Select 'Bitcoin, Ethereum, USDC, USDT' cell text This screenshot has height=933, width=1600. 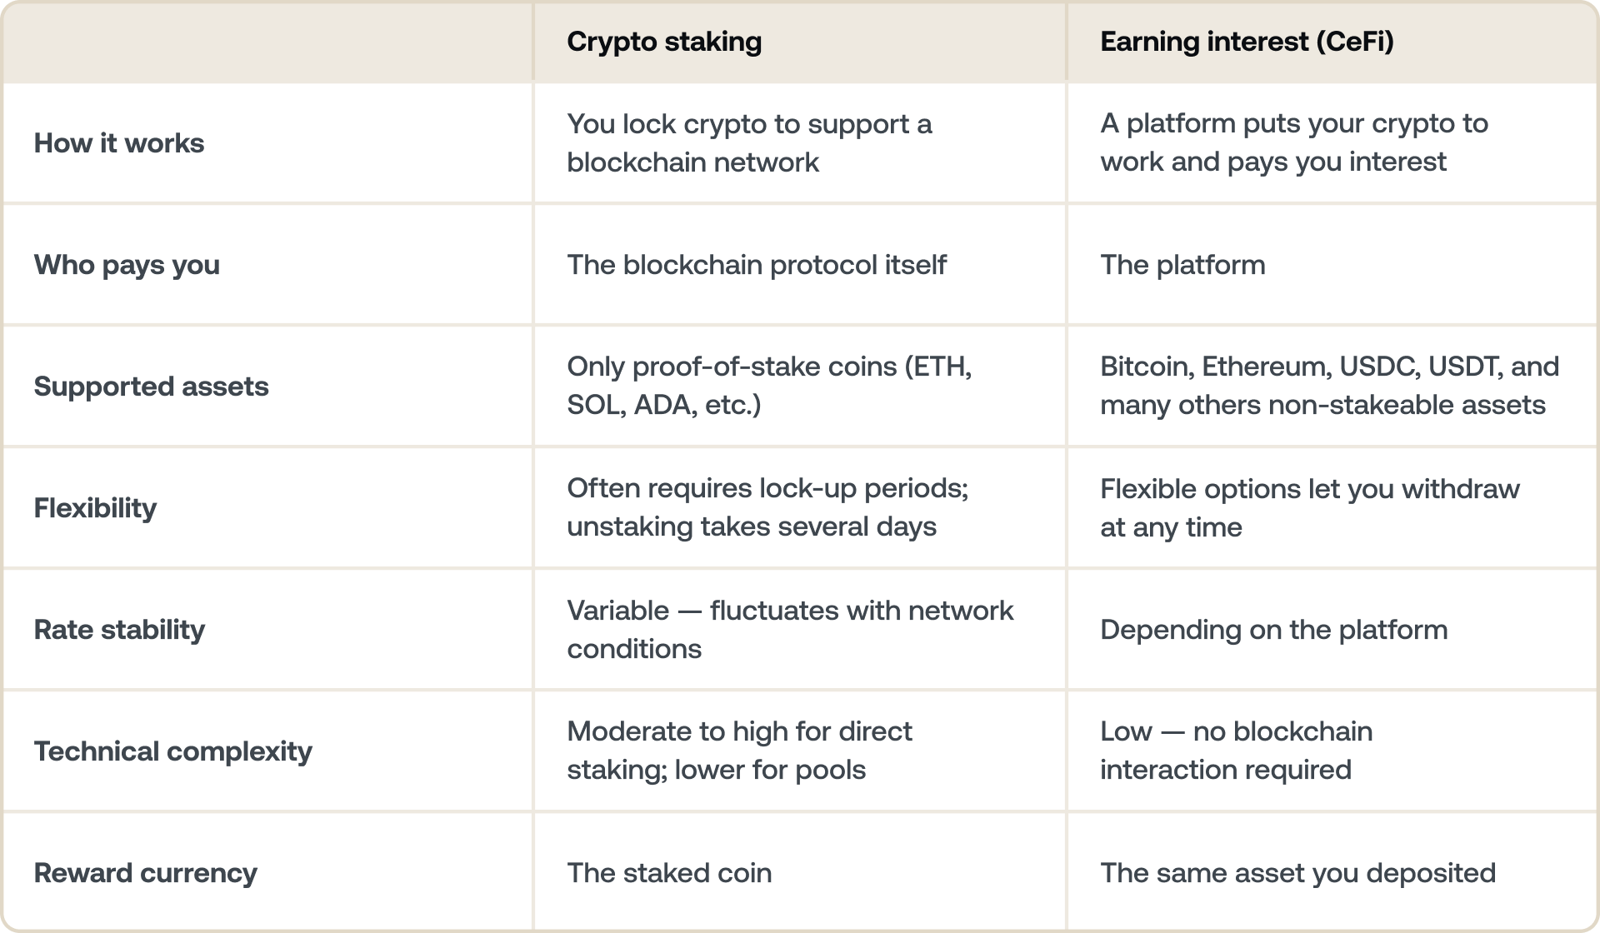[1329, 386]
